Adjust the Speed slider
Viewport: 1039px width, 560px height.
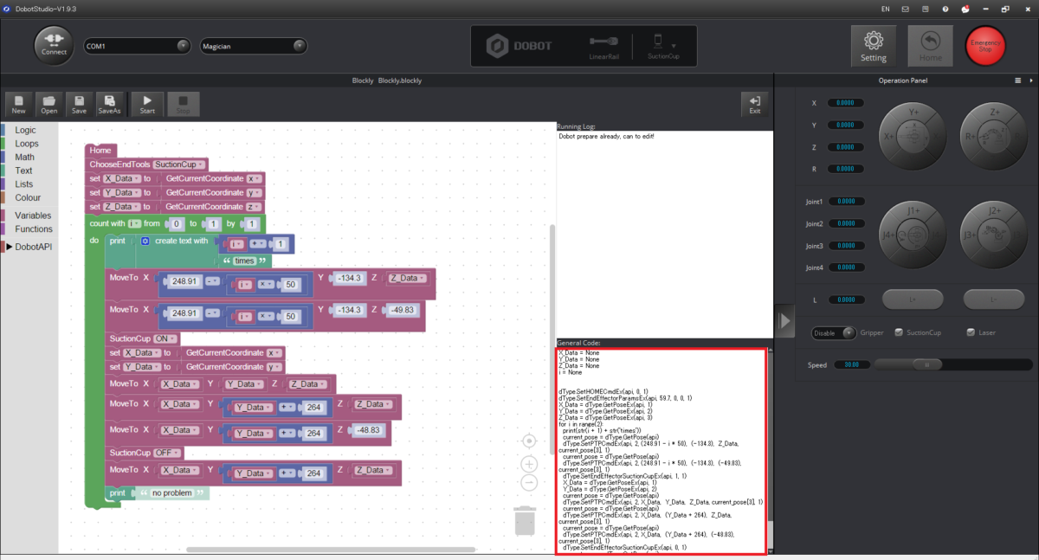(x=927, y=364)
